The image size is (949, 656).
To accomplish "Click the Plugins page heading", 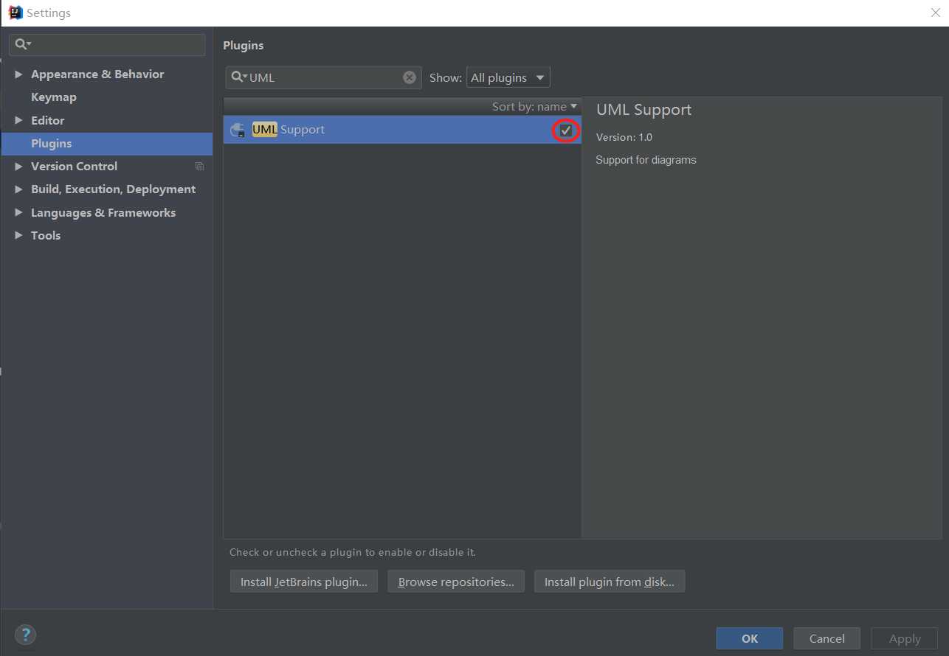I will tap(244, 46).
